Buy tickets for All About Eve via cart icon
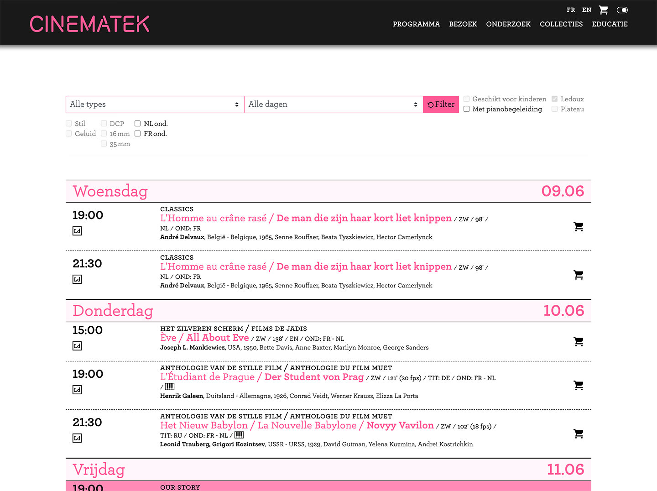657x491 pixels. pyautogui.click(x=579, y=341)
